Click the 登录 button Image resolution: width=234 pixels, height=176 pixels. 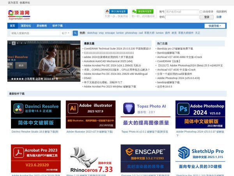pyautogui.click(x=207, y=17)
